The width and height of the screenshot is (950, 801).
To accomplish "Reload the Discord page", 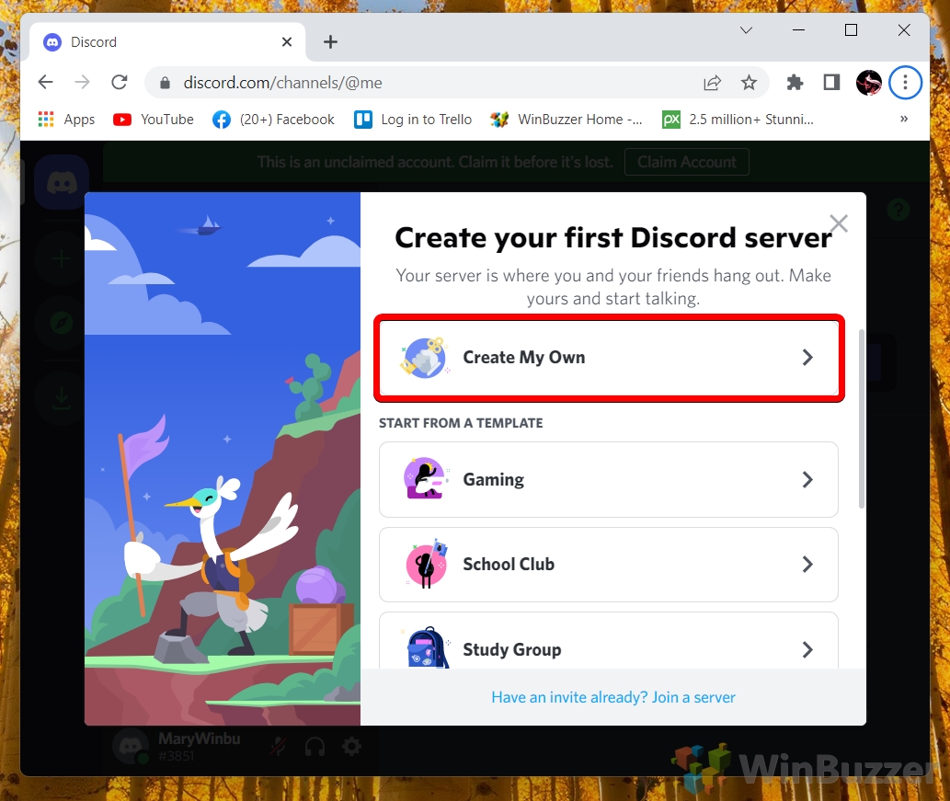I will 120,83.
